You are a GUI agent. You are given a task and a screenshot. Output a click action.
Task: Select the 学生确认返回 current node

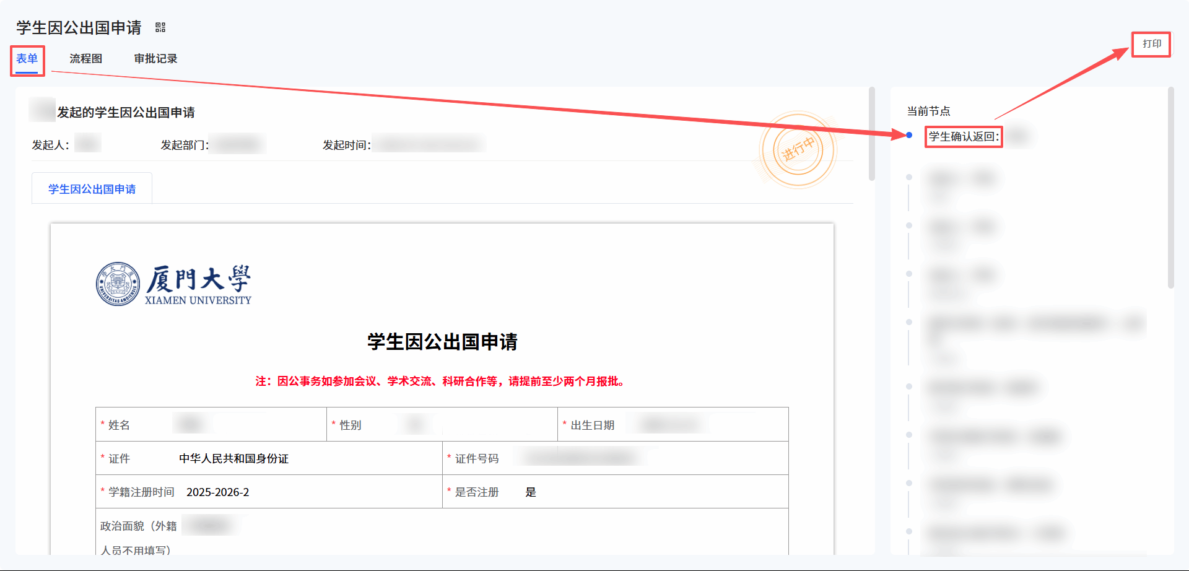[x=964, y=136]
